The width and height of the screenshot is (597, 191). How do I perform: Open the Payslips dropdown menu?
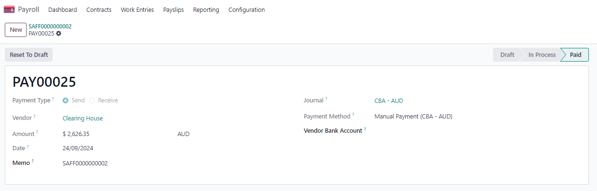[173, 9]
